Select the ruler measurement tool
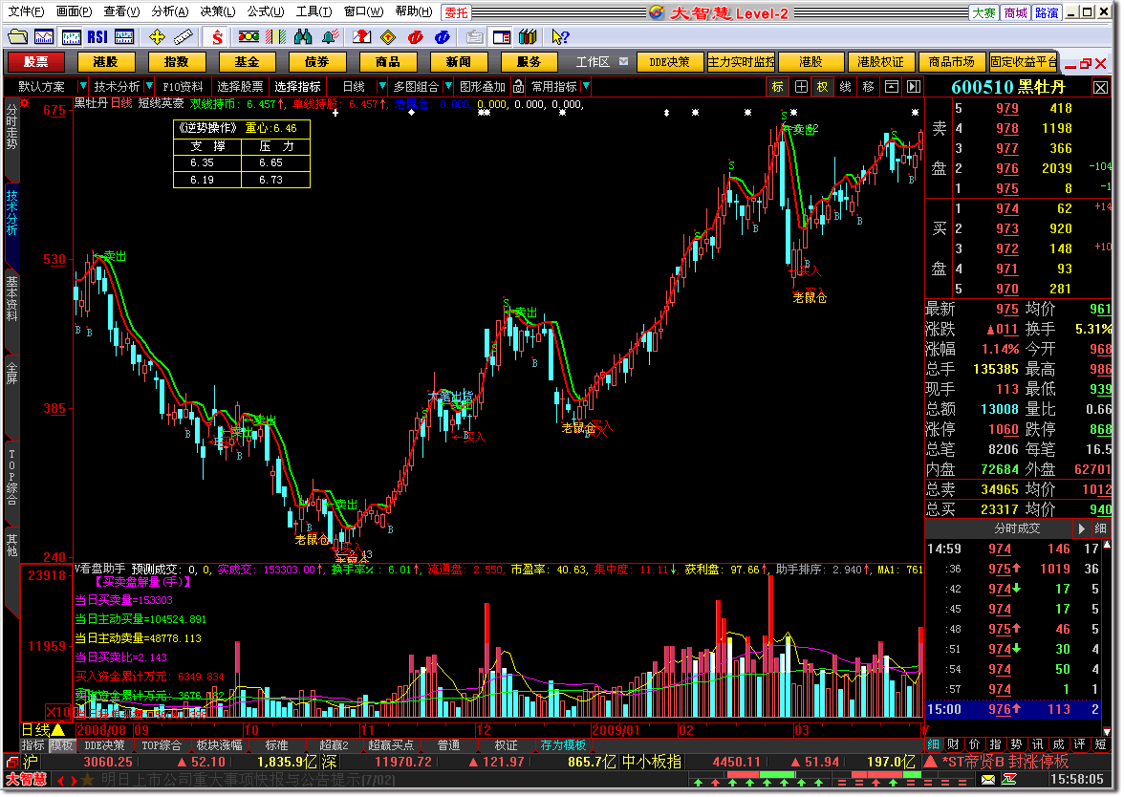Viewport: 1124px width, 797px height. (184, 36)
